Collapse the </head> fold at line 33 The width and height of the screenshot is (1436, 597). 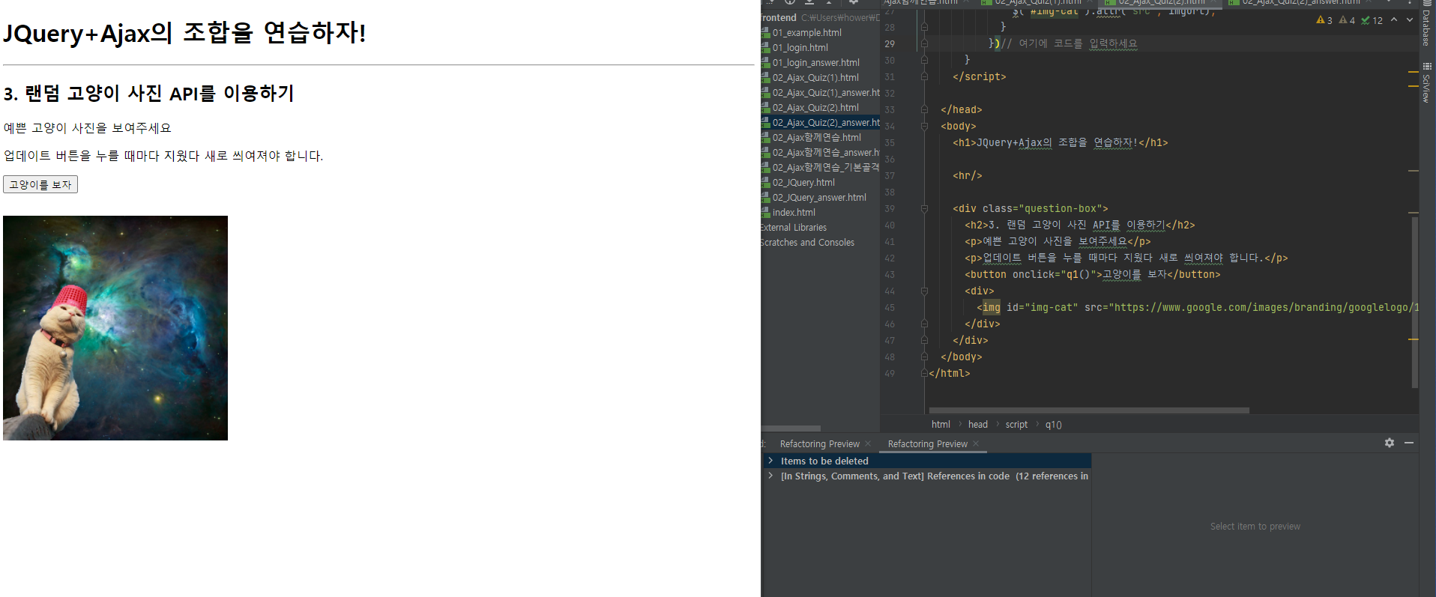[x=924, y=109]
